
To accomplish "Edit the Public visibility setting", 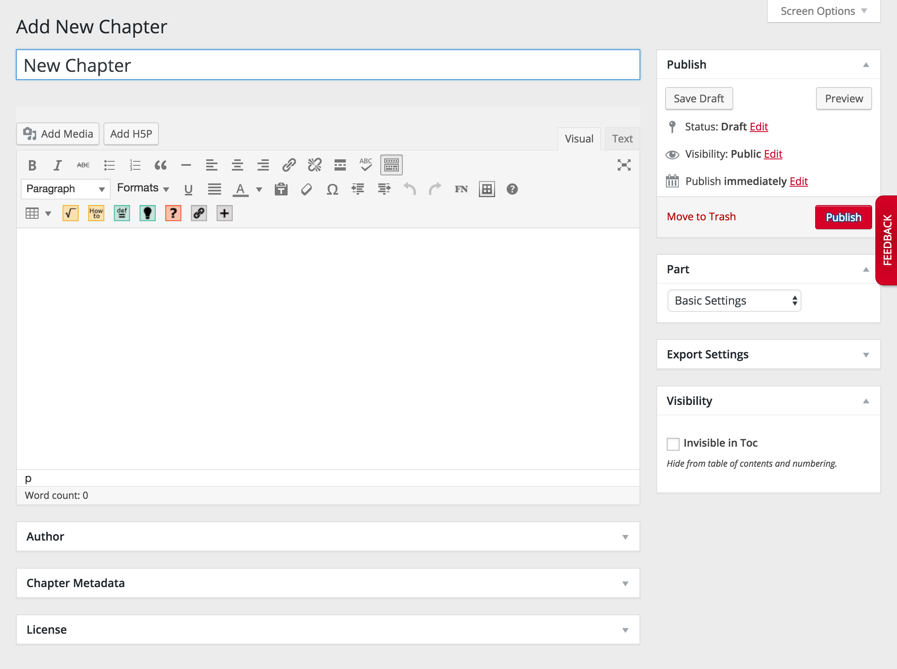I will point(773,154).
